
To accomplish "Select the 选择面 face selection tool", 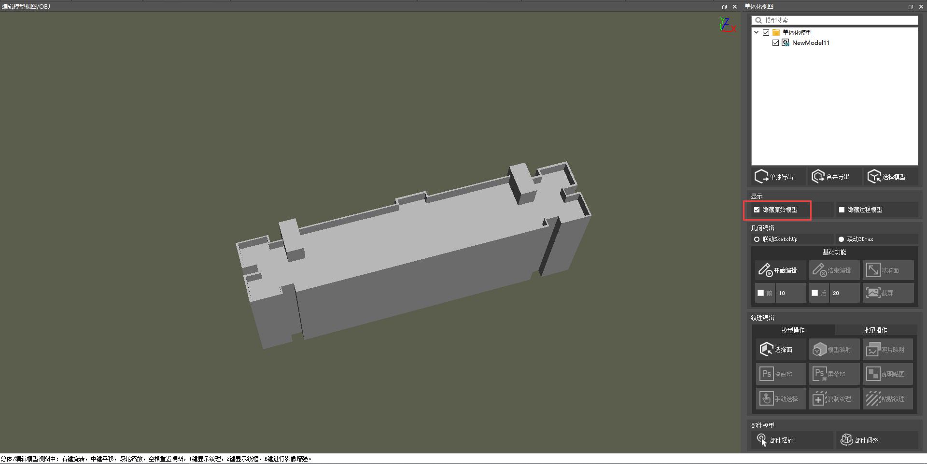I will [781, 350].
